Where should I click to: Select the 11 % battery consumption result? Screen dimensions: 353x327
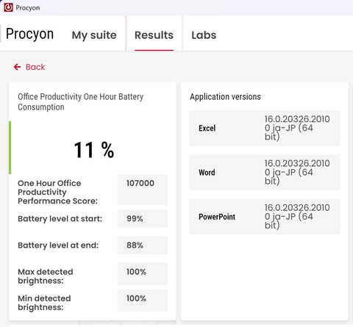(94, 150)
